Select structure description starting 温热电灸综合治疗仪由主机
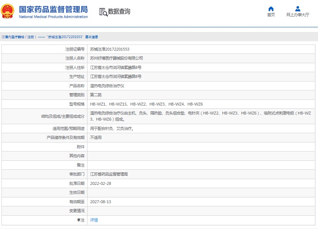 pos(200,116)
